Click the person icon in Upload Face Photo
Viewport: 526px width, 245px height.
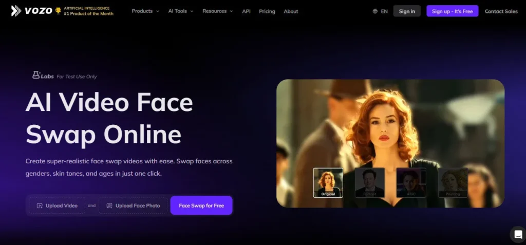(x=109, y=205)
